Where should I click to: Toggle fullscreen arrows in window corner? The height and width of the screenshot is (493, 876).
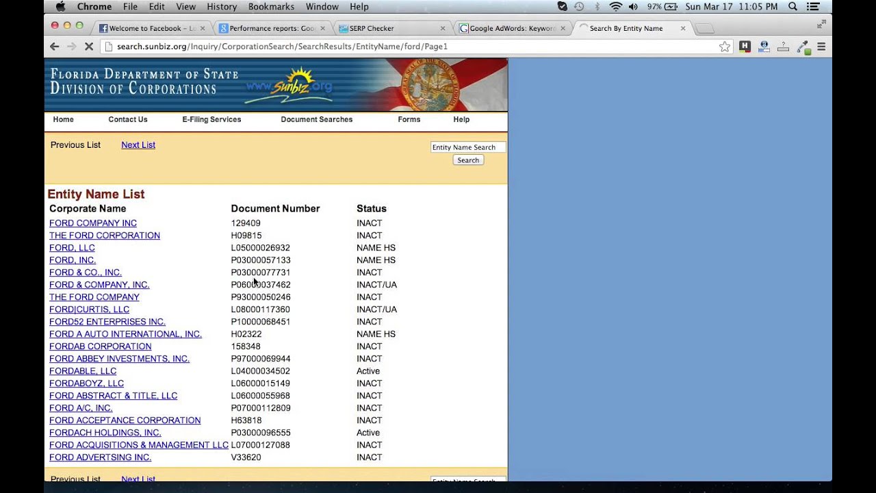click(821, 25)
